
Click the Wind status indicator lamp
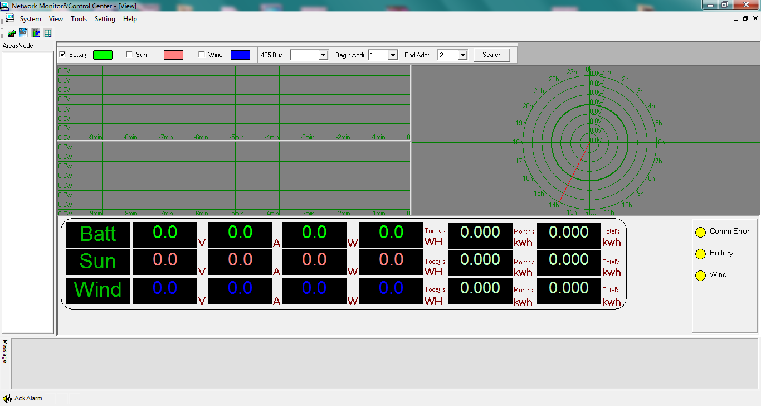(x=701, y=275)
